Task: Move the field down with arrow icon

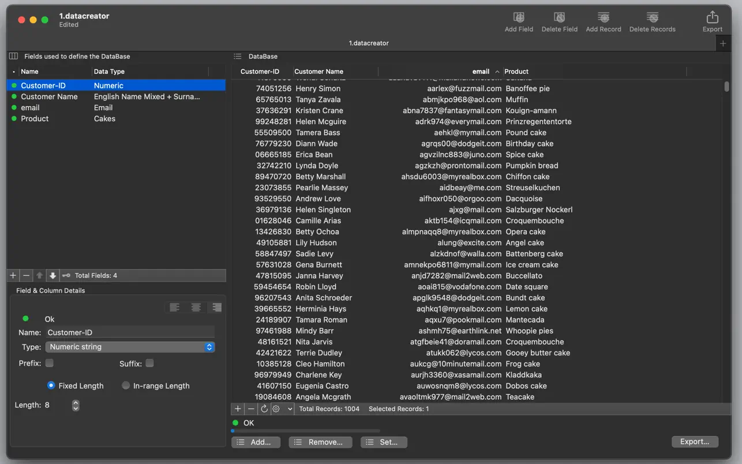Action: tap(53, 276)
